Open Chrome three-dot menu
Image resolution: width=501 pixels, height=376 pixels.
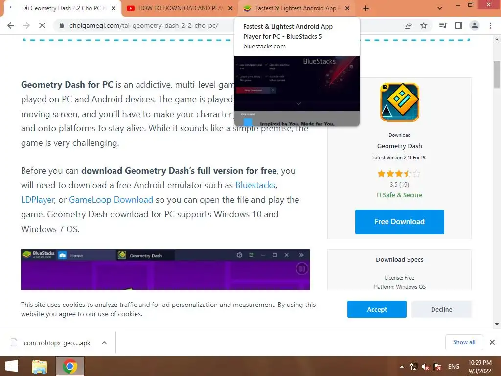point(490,25)
